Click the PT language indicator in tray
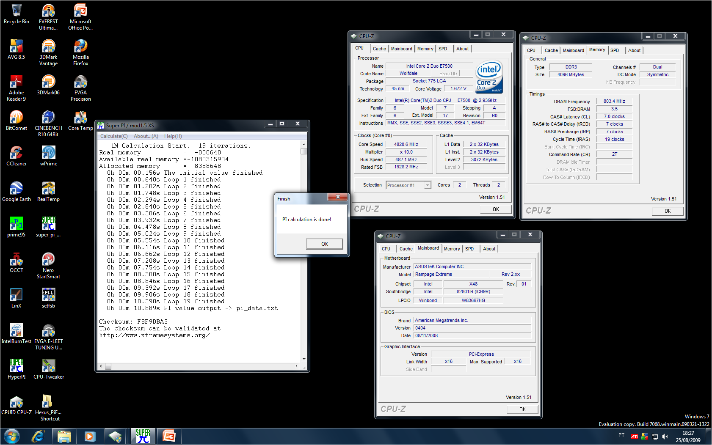 (x=621, y=435)
